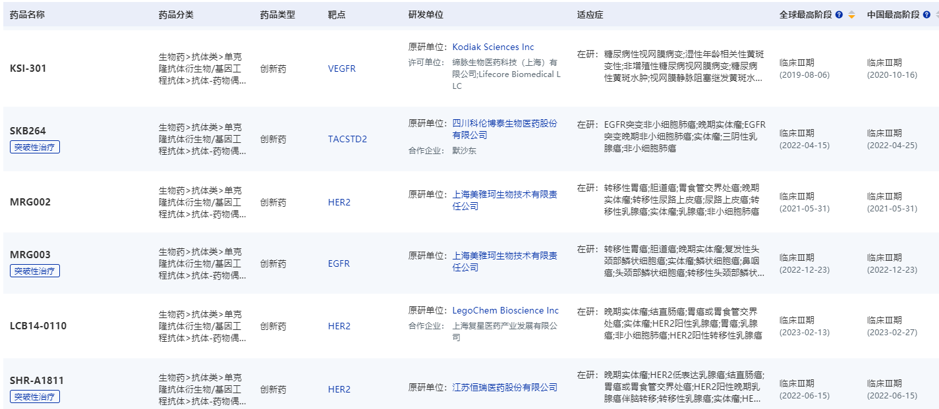Open 江苏恒瑞医药股份有限公司 company link
This screenshot has height=409, width=939.
pos(505,387)
